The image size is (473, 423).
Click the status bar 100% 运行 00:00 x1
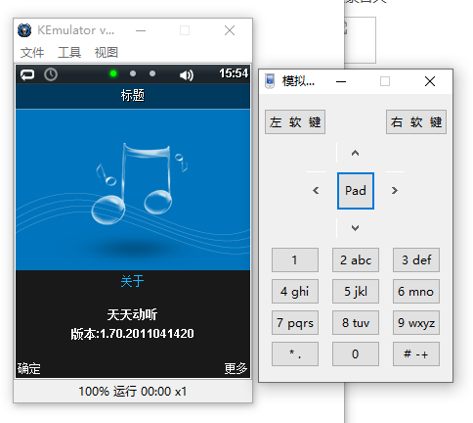[x=133, y=392]
